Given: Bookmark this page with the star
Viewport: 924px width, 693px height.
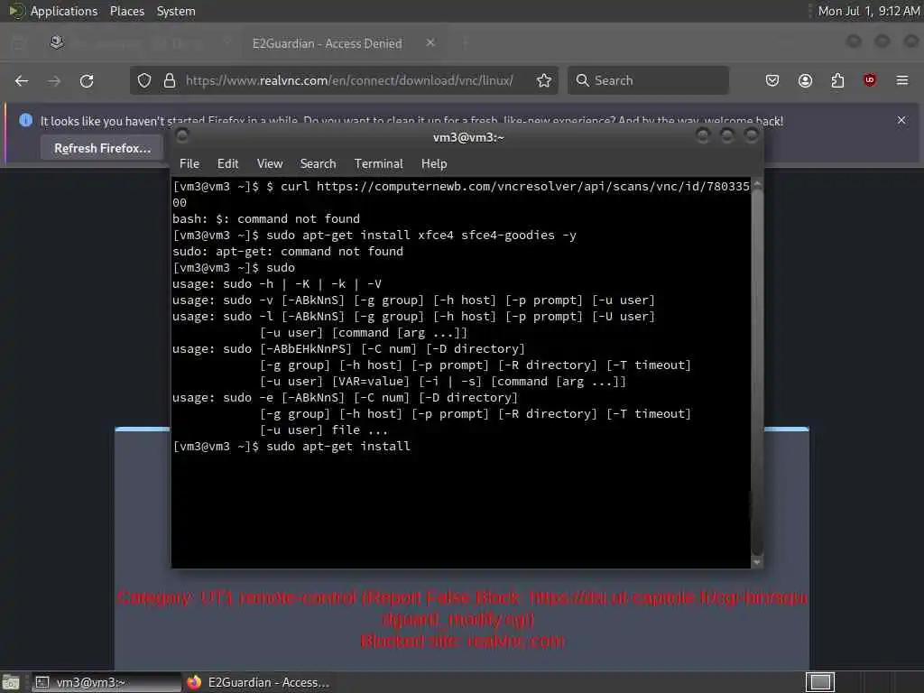Looking at the screenshot, I should pos(544,80).
